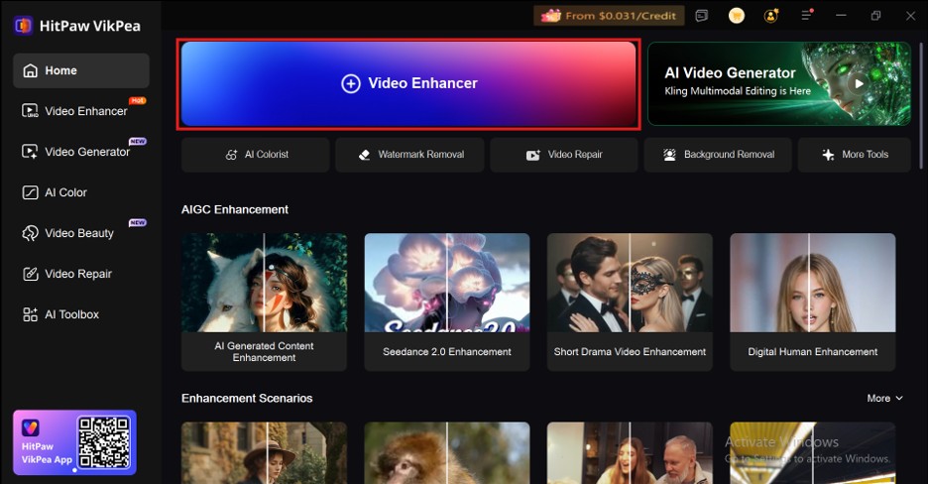Viewport: 928px width, 484px height.
Task: Open AI Toolbox in the sidebar
Action: pyautogui.click(x=81, y=314)
